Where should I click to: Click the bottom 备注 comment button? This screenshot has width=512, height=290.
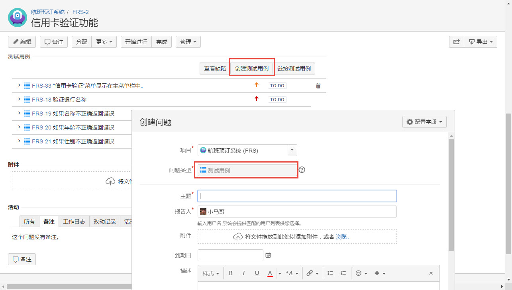(x=22, y=259)
